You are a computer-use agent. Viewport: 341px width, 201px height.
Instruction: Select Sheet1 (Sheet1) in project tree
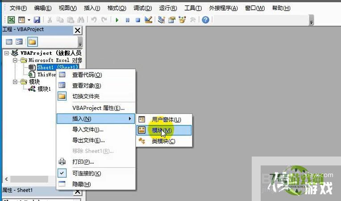[x=58, y=67]
